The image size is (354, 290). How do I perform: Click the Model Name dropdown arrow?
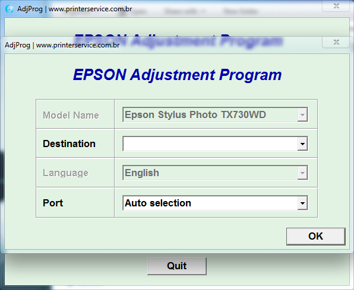[x=302, y=114]
